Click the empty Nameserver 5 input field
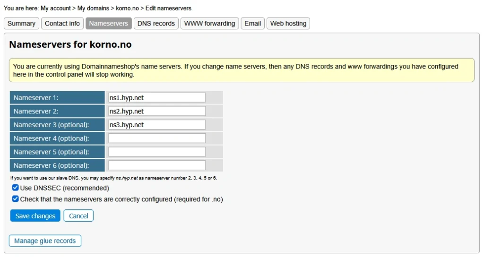This screenshot has height=259, width=484. [157, 152]
